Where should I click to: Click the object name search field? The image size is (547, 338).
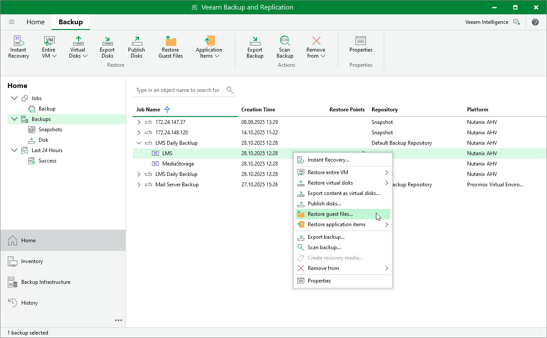click(x=178, y=90)
